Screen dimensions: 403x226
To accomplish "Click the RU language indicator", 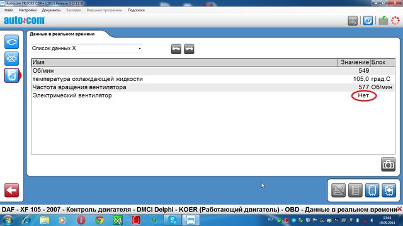I will pyautogui.click(x=270, y=219).
